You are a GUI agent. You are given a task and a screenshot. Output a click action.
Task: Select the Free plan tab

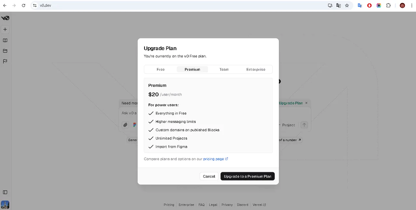click(x=161, y=69)
